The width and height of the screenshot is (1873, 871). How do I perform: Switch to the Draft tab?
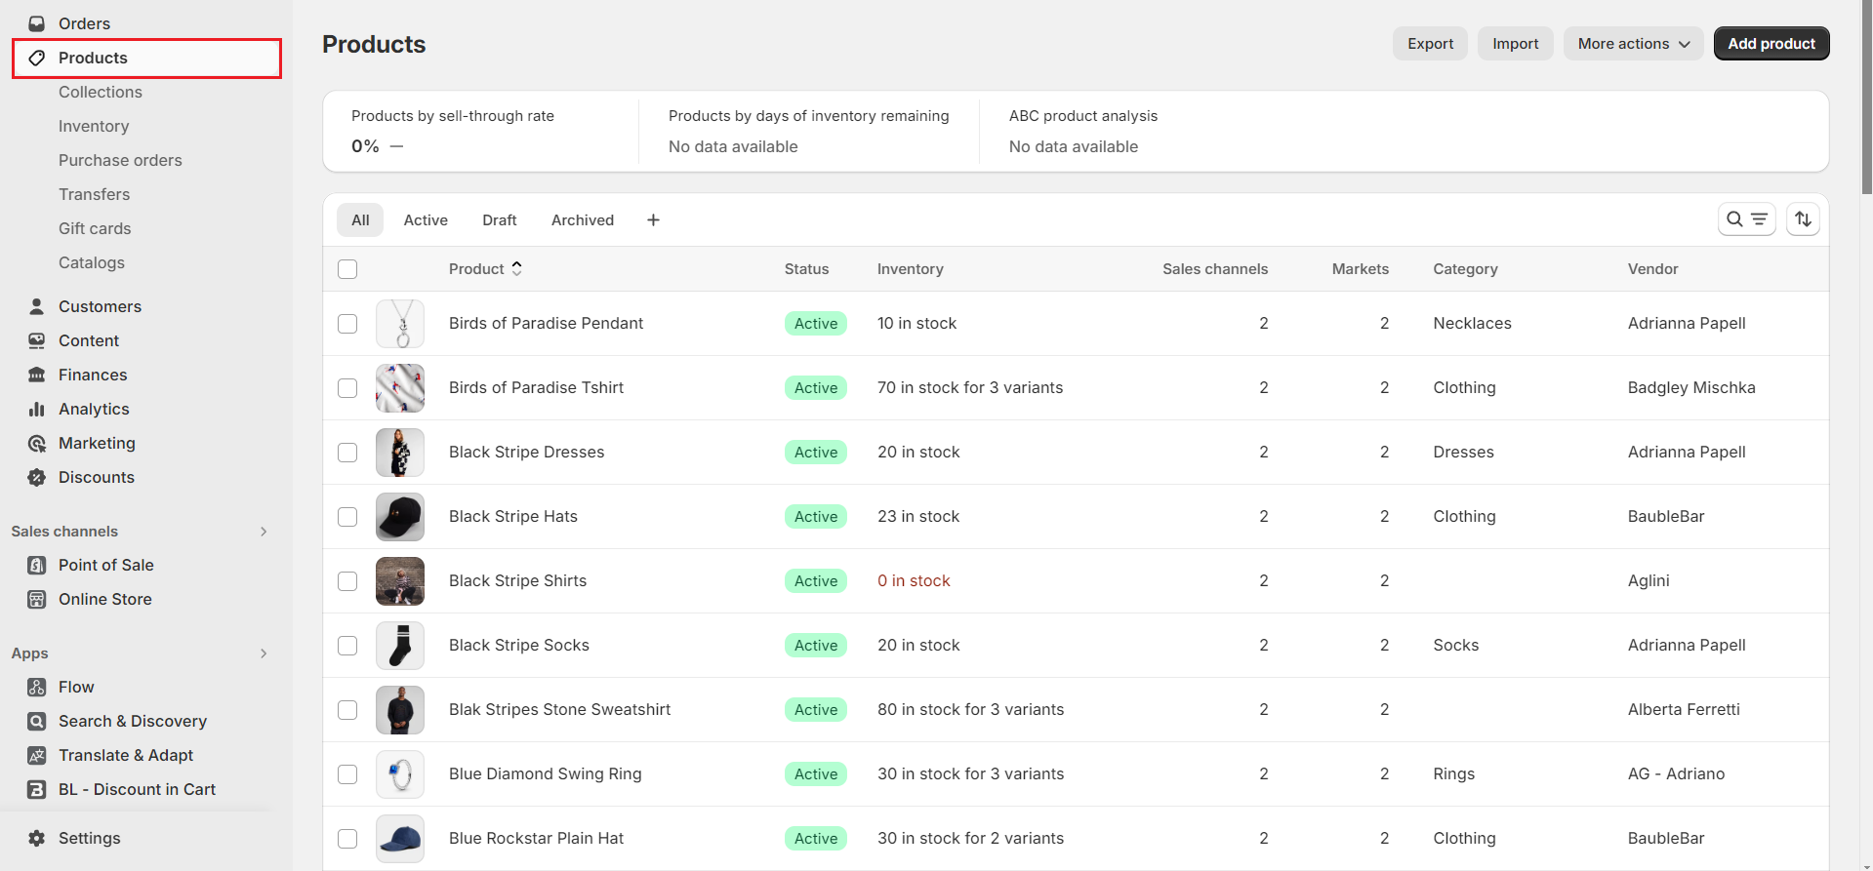coord(499,220)
